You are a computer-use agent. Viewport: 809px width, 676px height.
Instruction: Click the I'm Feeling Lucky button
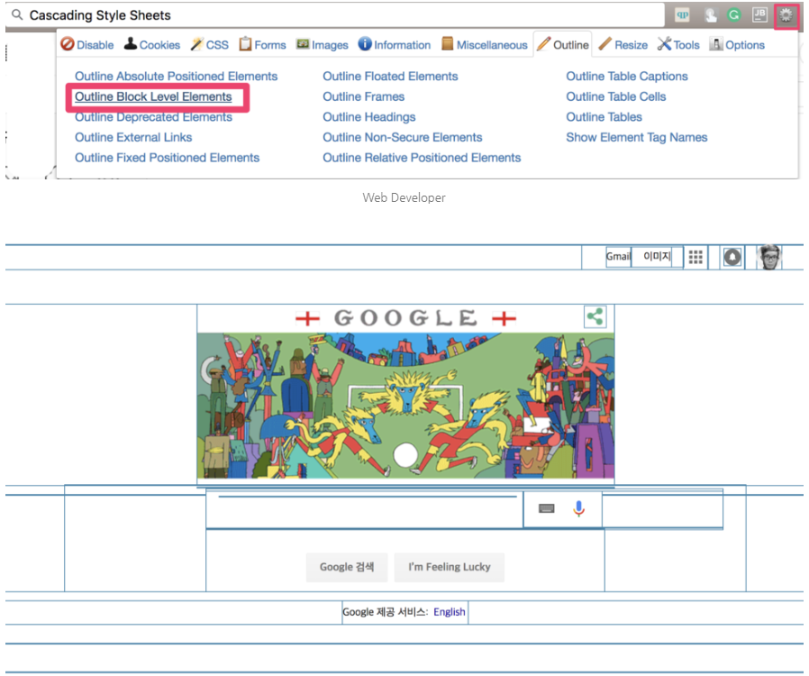click(x=450, y=567)
